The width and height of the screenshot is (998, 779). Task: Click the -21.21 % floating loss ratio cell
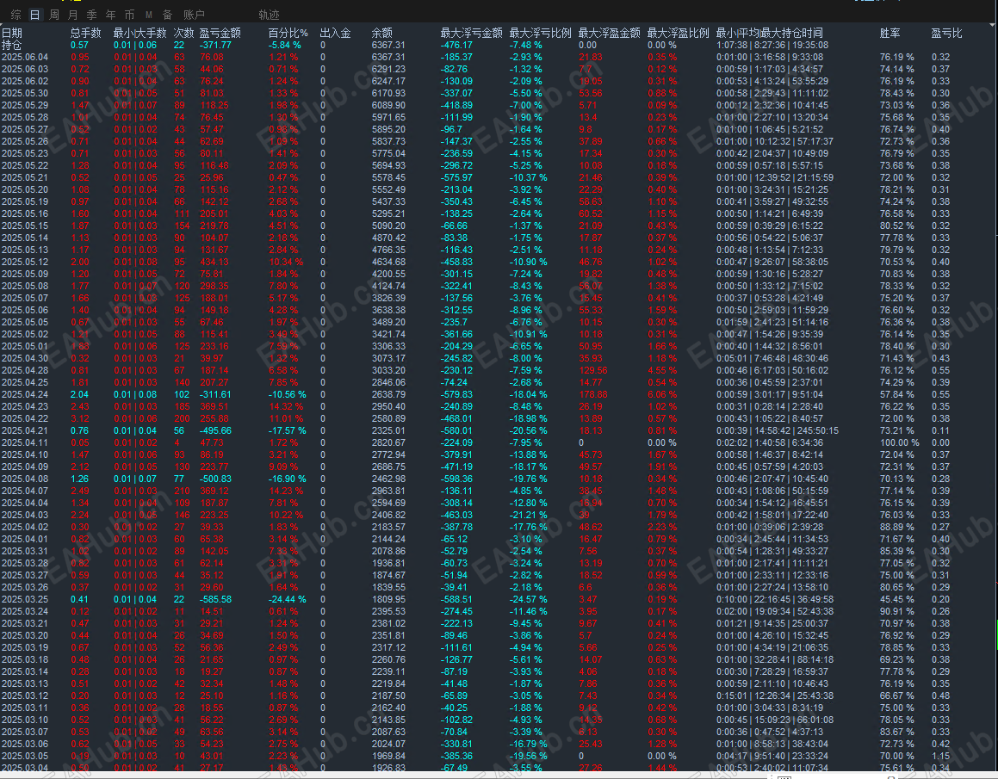tap(528, 516)
